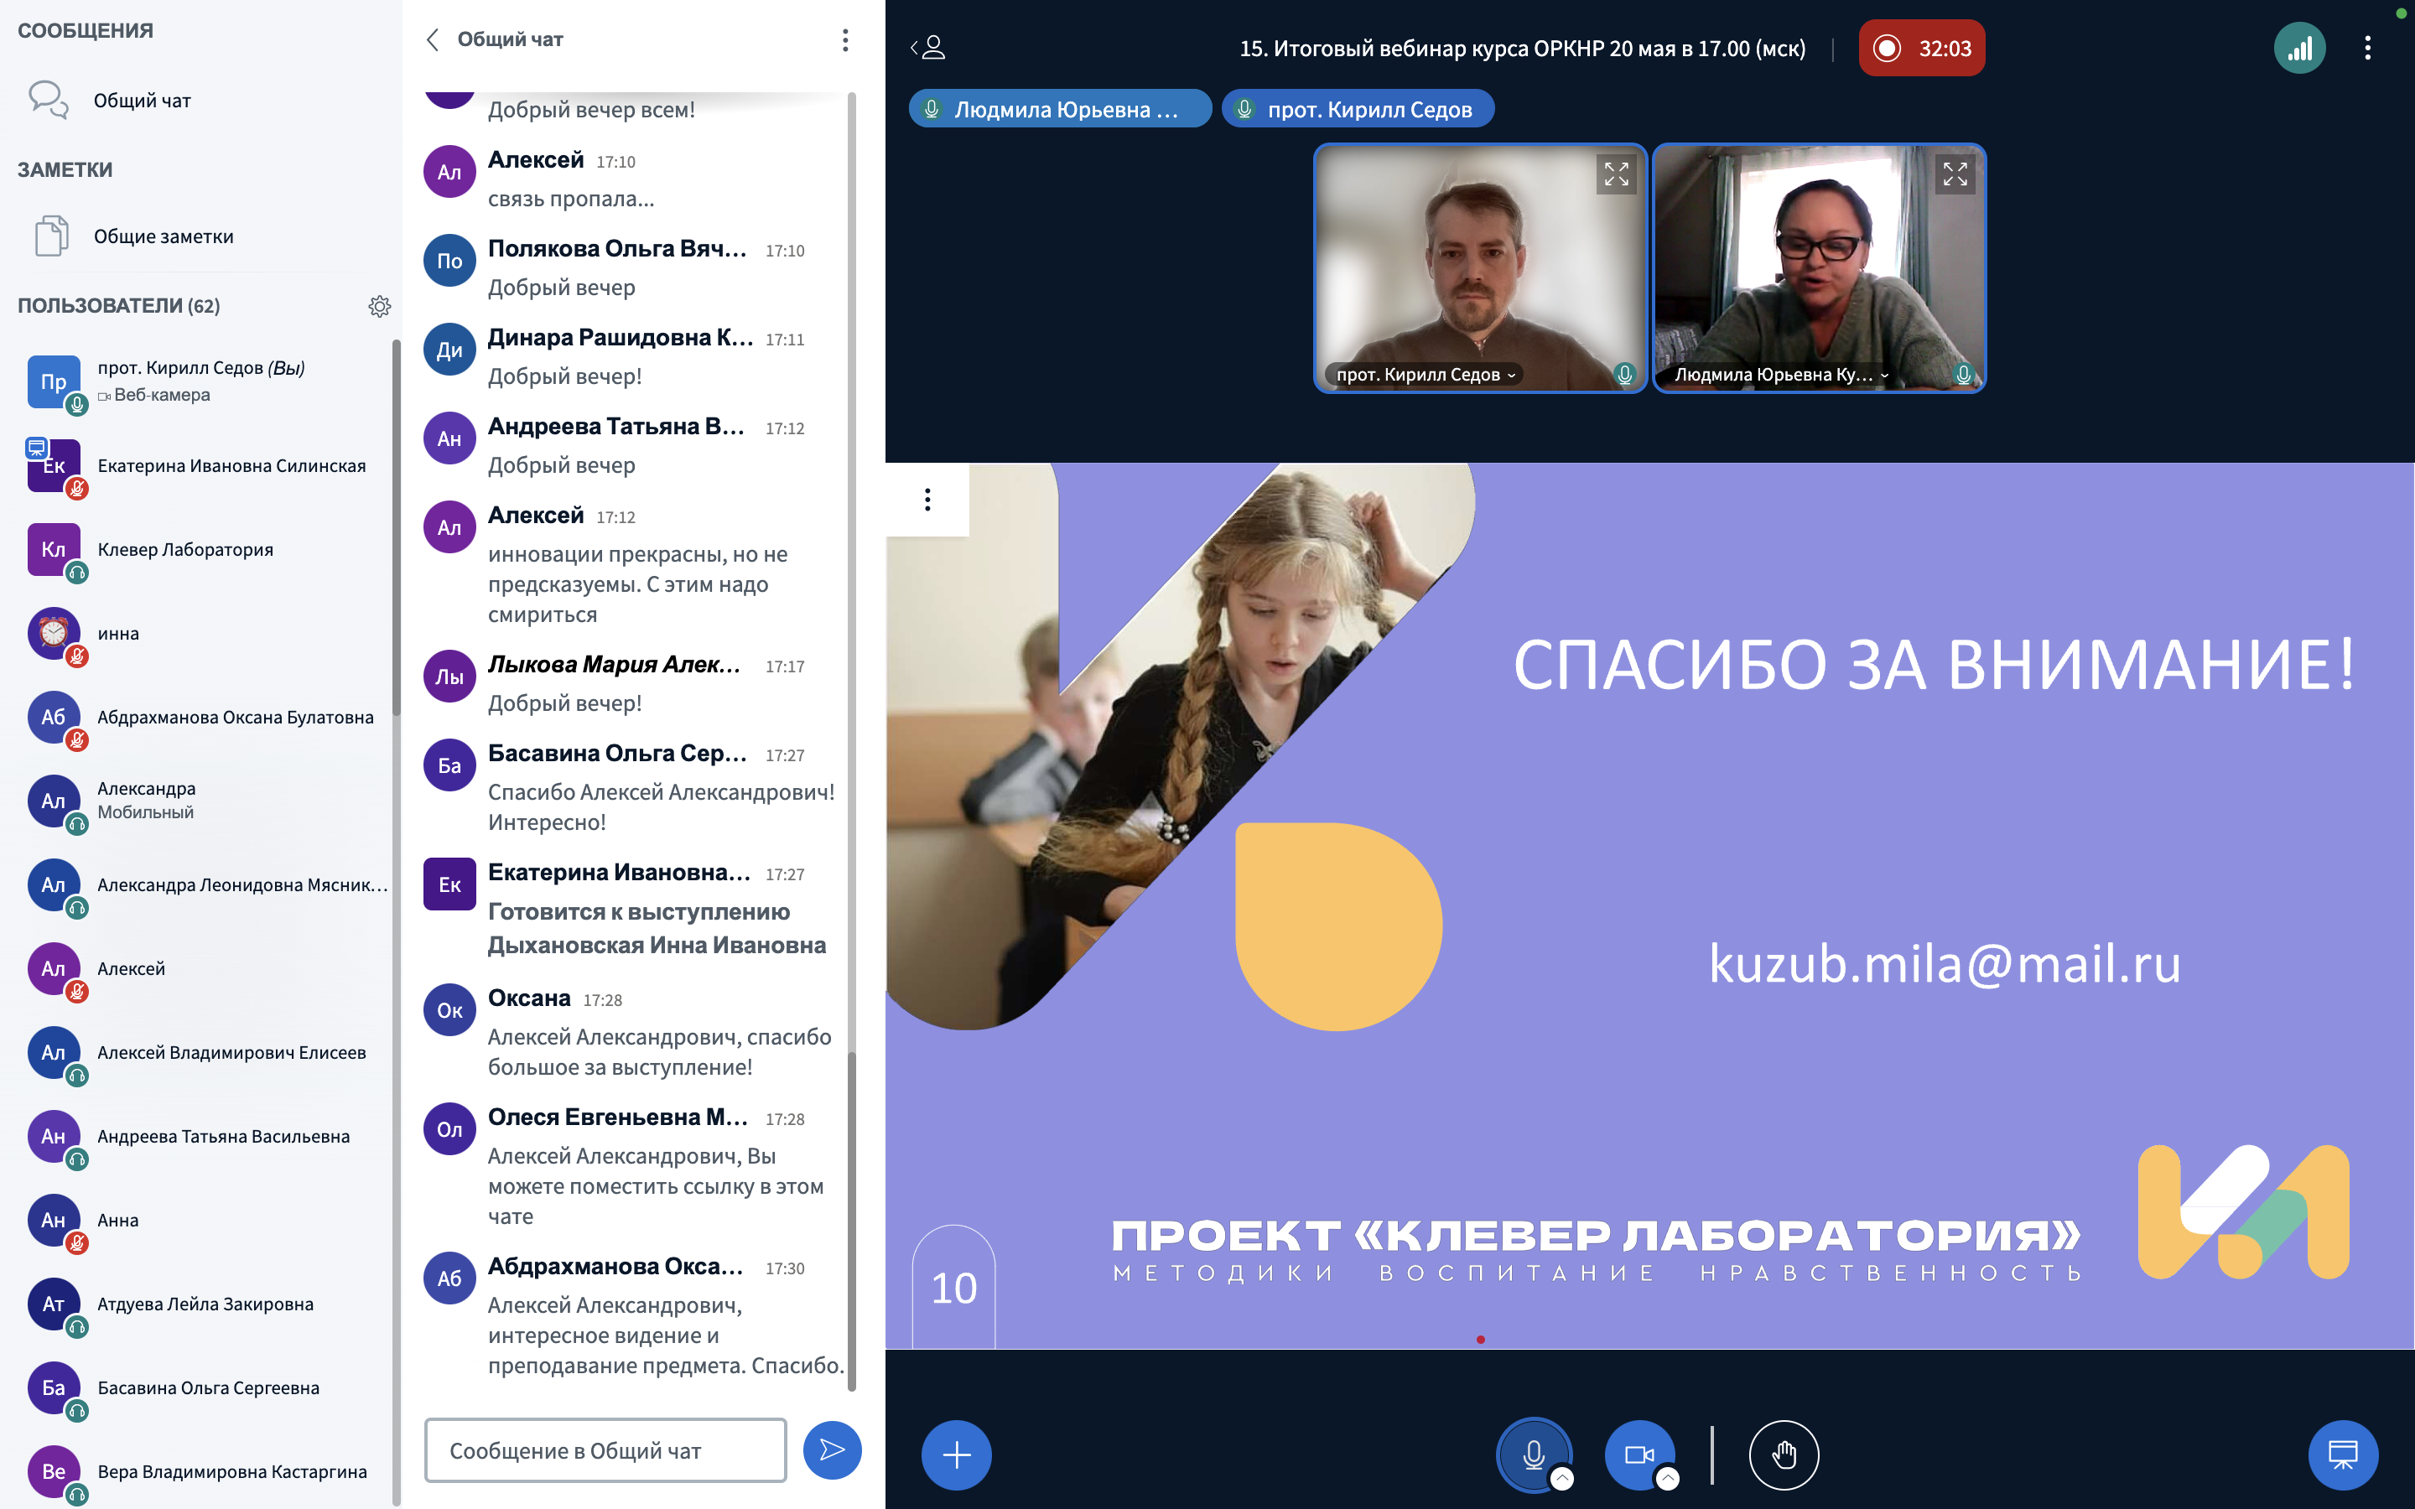Image resolution: width=2415 pixels, height=1509 pixels.
Task: Click the presentation screen icon at bottom right
Action: coord(2342,1455)
